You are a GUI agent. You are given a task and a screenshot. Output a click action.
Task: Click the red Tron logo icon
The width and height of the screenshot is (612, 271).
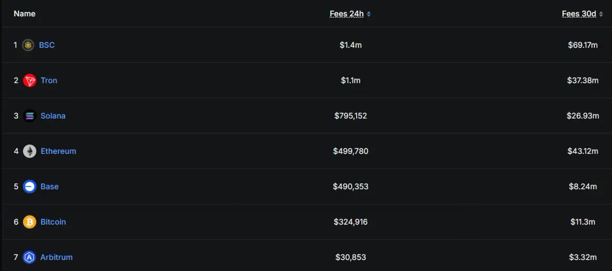[x=30, y=80]
